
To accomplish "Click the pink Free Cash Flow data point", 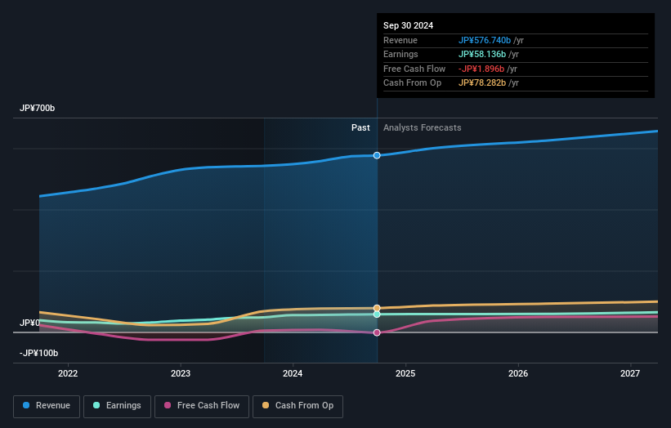I will coord(377,332).
